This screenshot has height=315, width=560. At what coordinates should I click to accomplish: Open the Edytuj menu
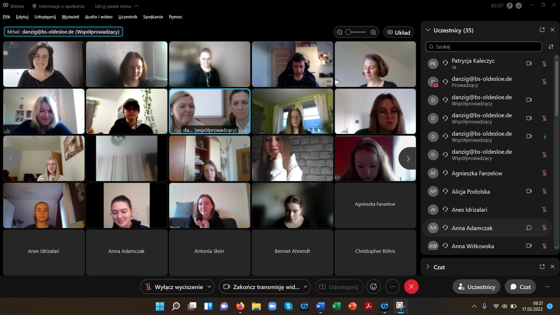coord(22,17)
